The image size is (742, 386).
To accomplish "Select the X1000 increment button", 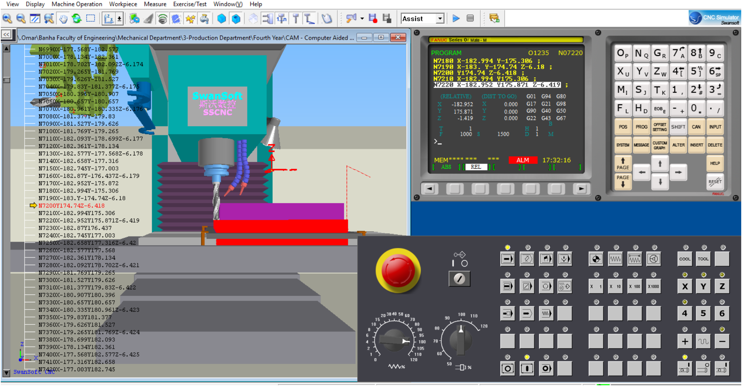I will 653,286.
